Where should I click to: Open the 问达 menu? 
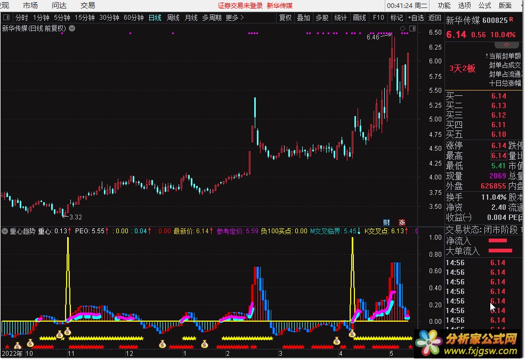59,5
